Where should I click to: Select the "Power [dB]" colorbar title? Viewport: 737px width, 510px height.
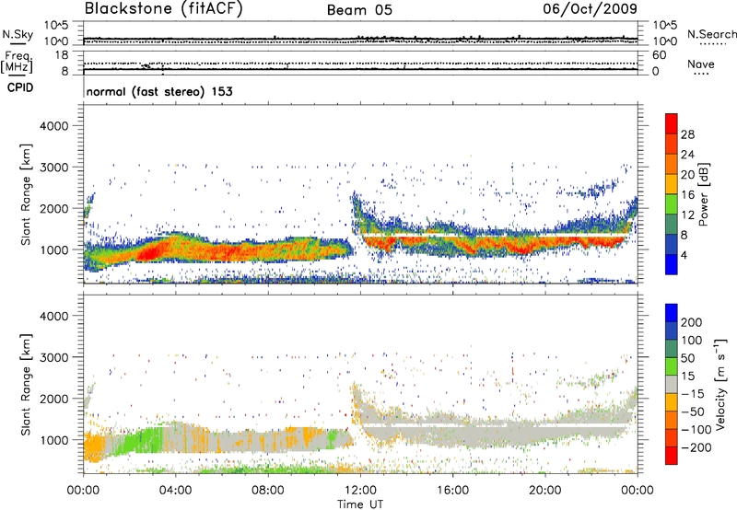point(704,194)
